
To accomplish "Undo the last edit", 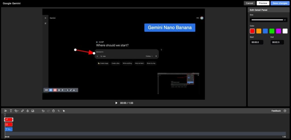I will (43, 111).
